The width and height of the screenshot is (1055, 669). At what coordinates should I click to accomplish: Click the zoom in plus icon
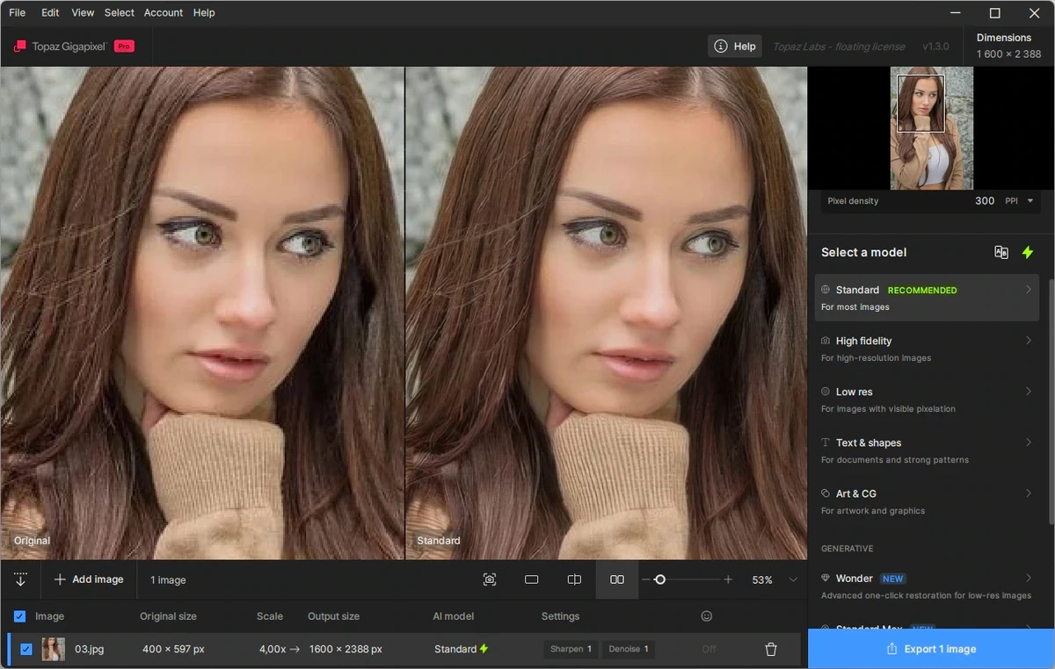click(728, 579)
